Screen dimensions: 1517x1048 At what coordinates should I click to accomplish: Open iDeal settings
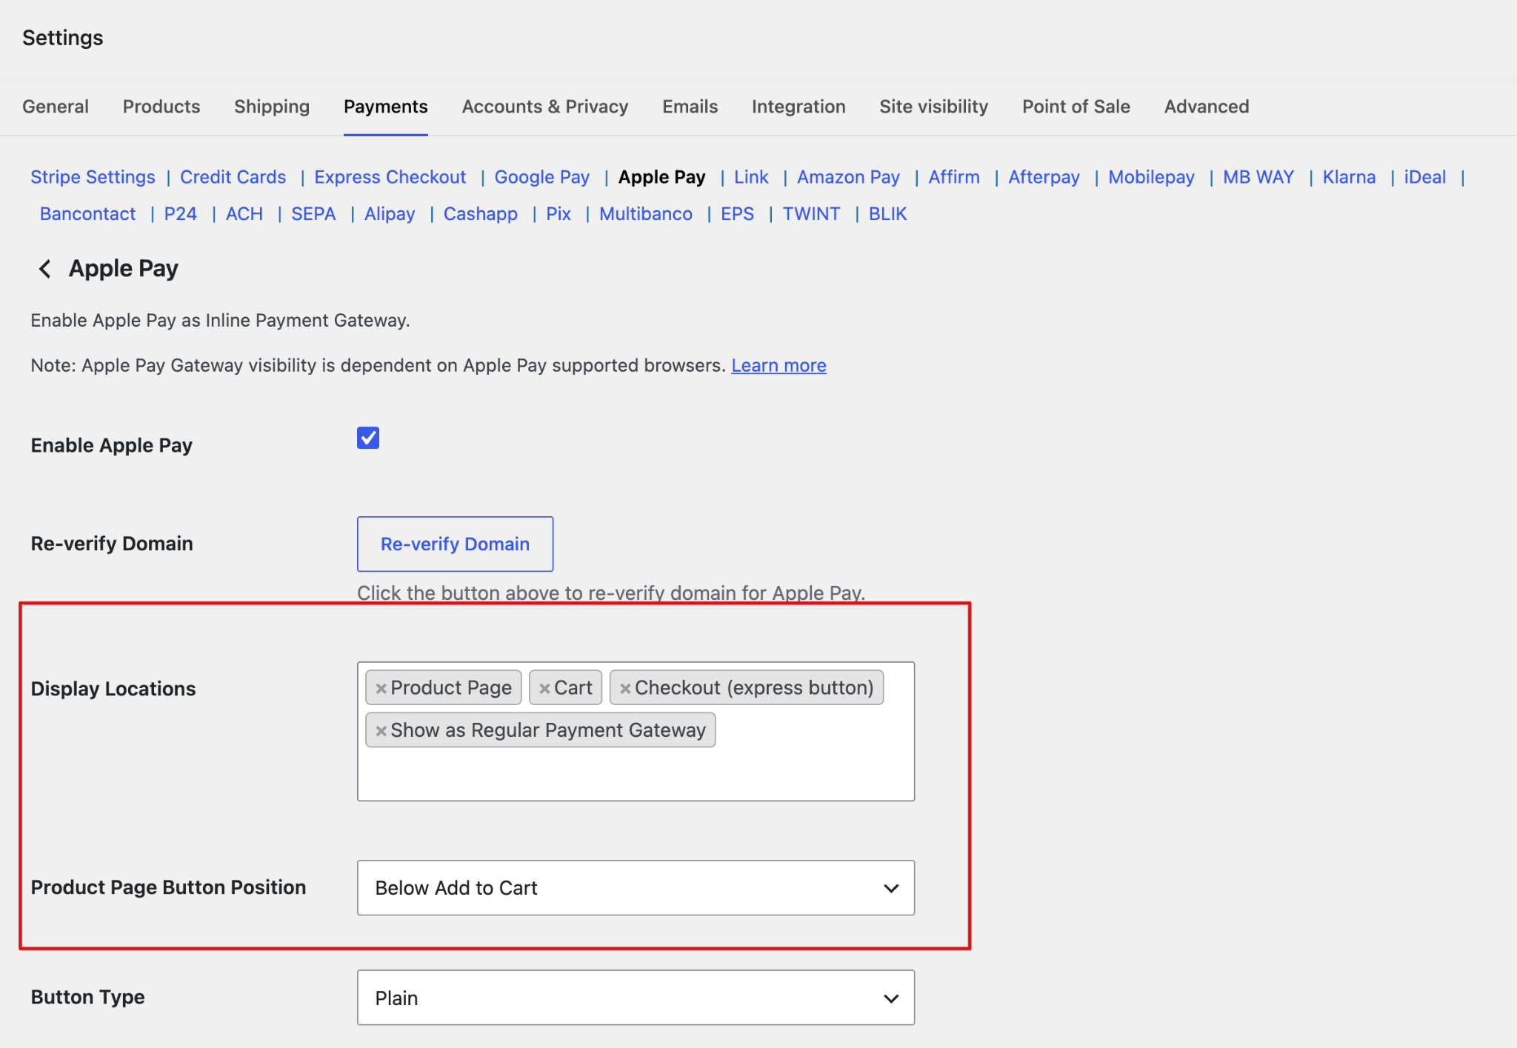[1424, 177]
